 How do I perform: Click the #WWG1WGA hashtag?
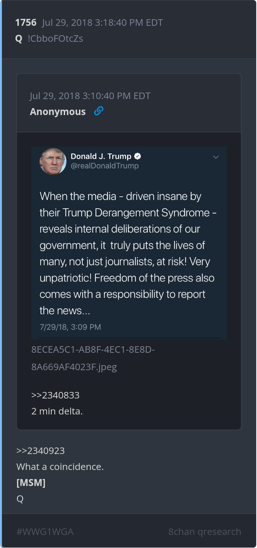tap(45, 532)
